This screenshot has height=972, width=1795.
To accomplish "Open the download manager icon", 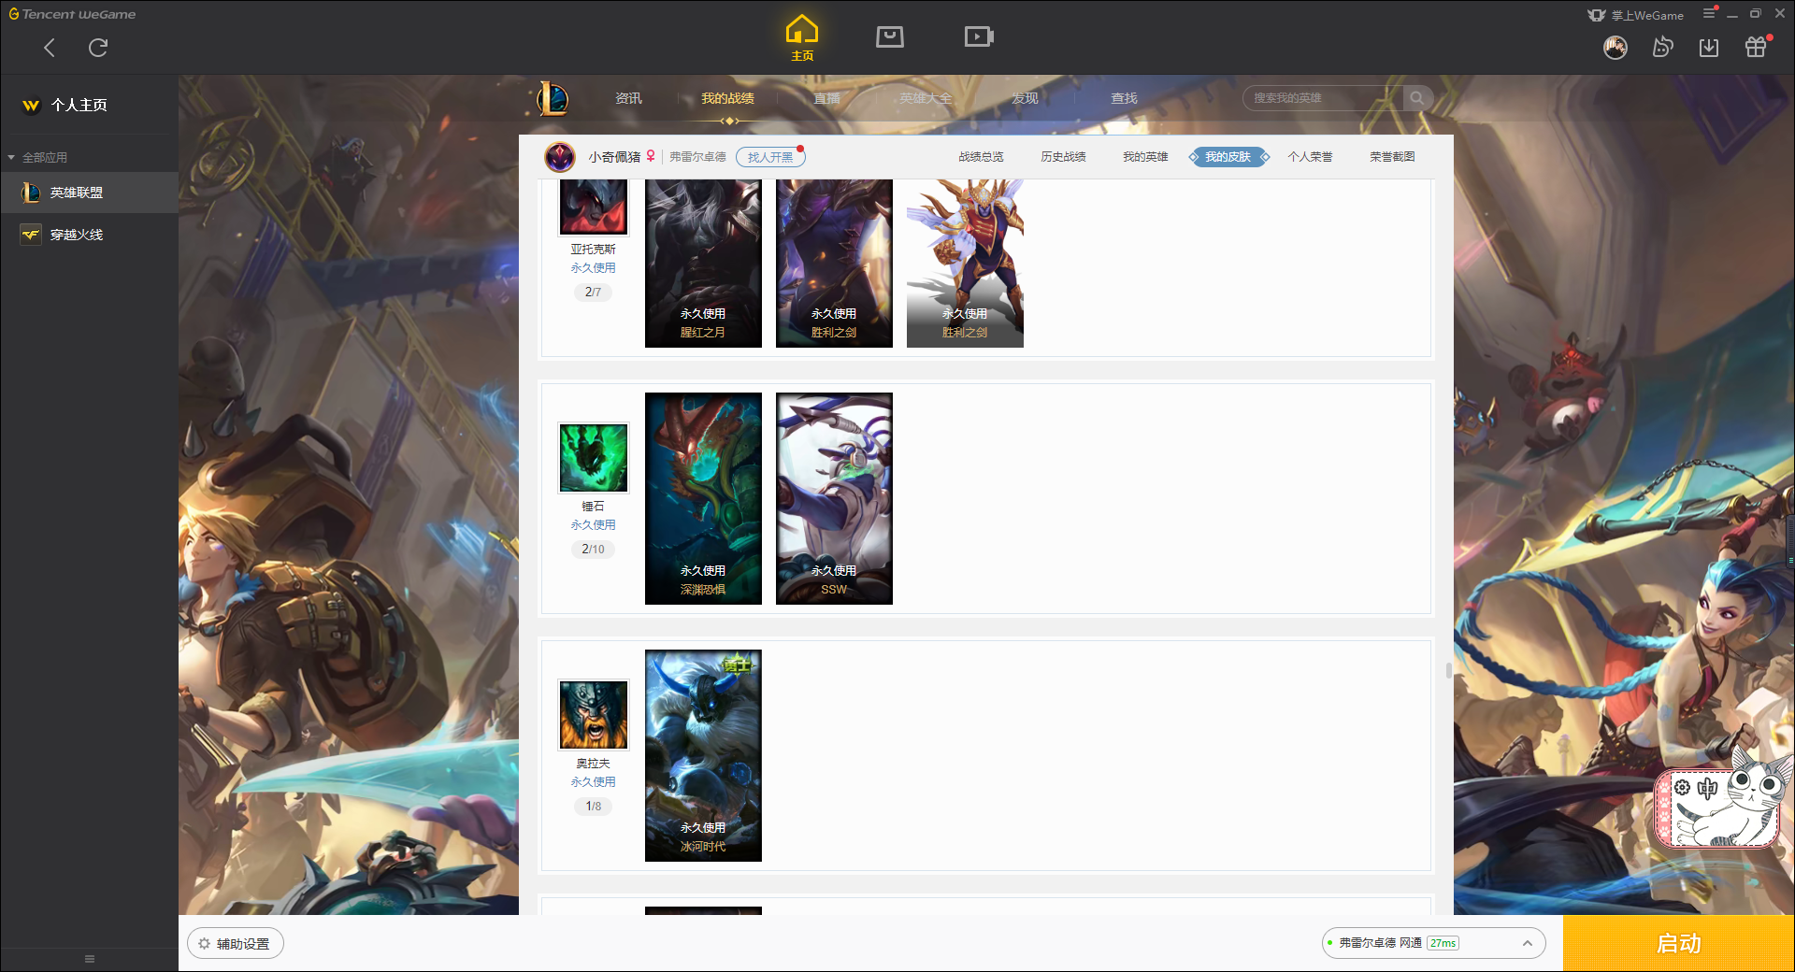I will (x=1709, y=47).
